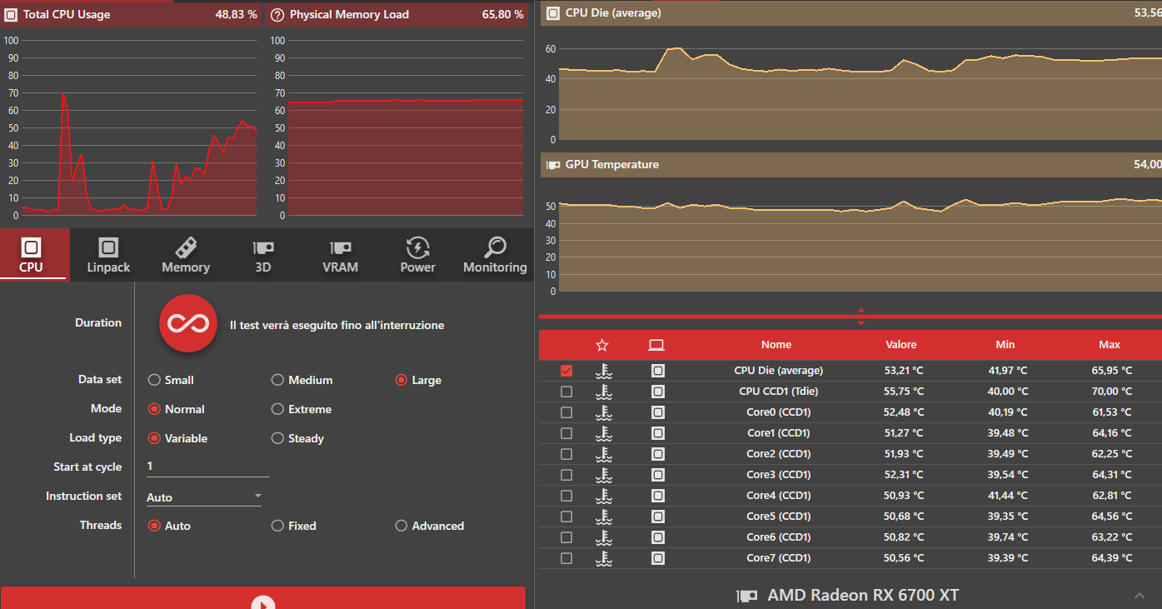The height and width of the screenshot is (609, 1162).
Task: Tick the Core3 (CCD1) checkbox
Action: pos(566,475)
